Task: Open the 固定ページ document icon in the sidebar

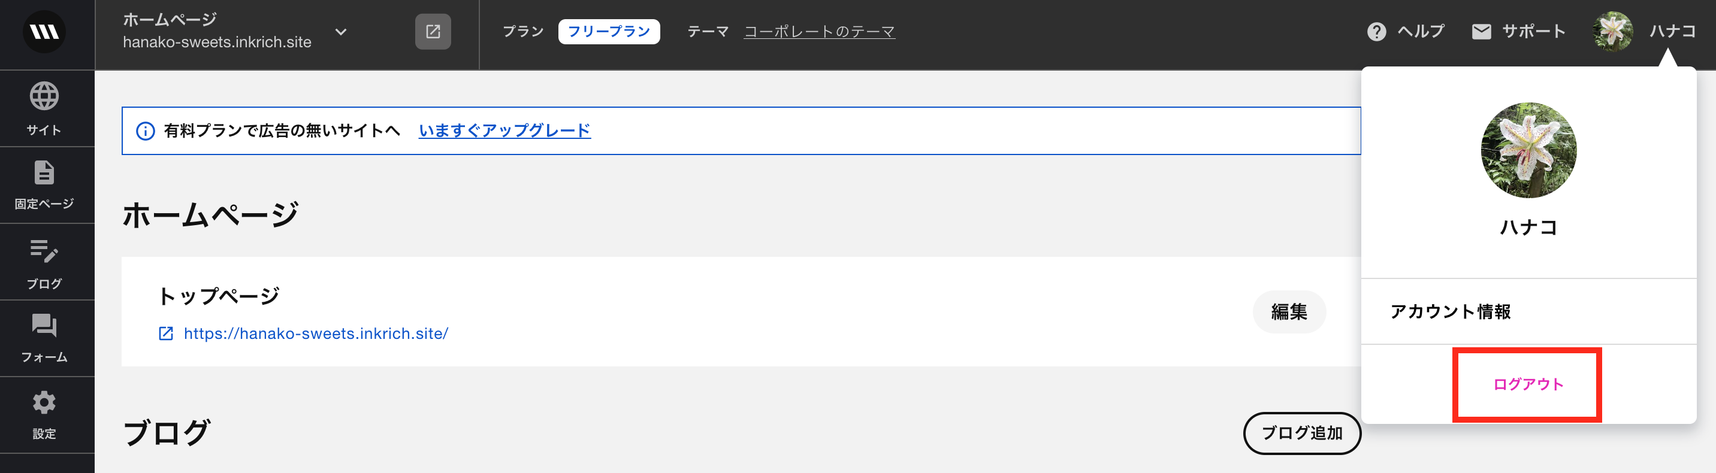Action: pos(44,172)
